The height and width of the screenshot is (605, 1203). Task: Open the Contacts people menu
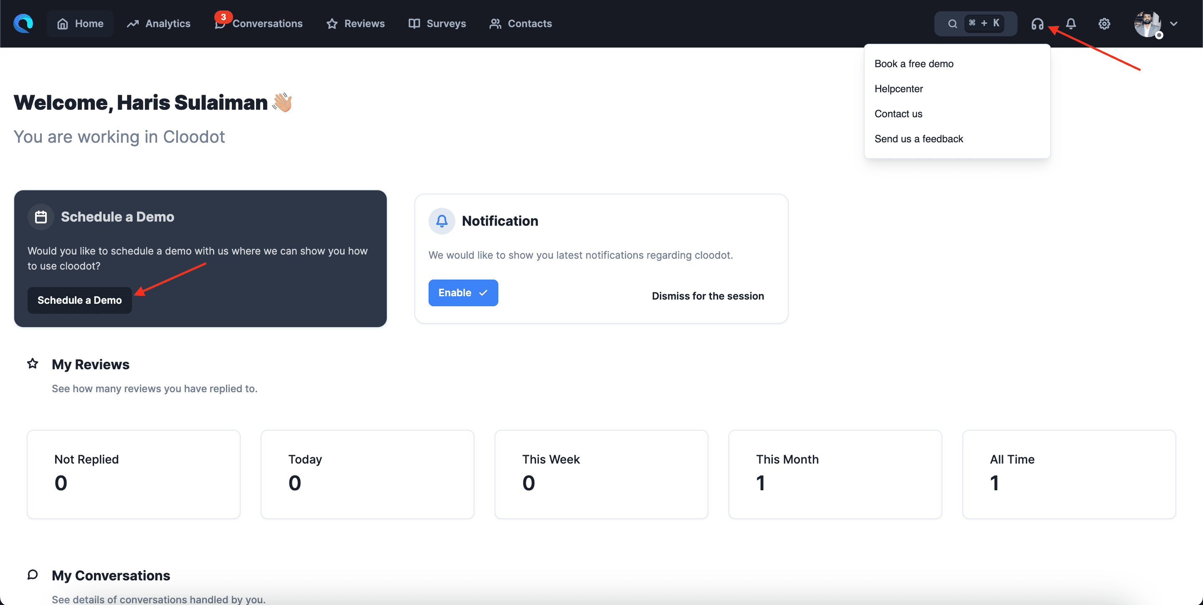point(495,23)
